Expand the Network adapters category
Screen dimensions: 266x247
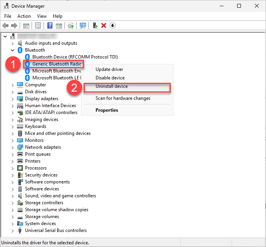pyautogui.click(x=13, y=147)
